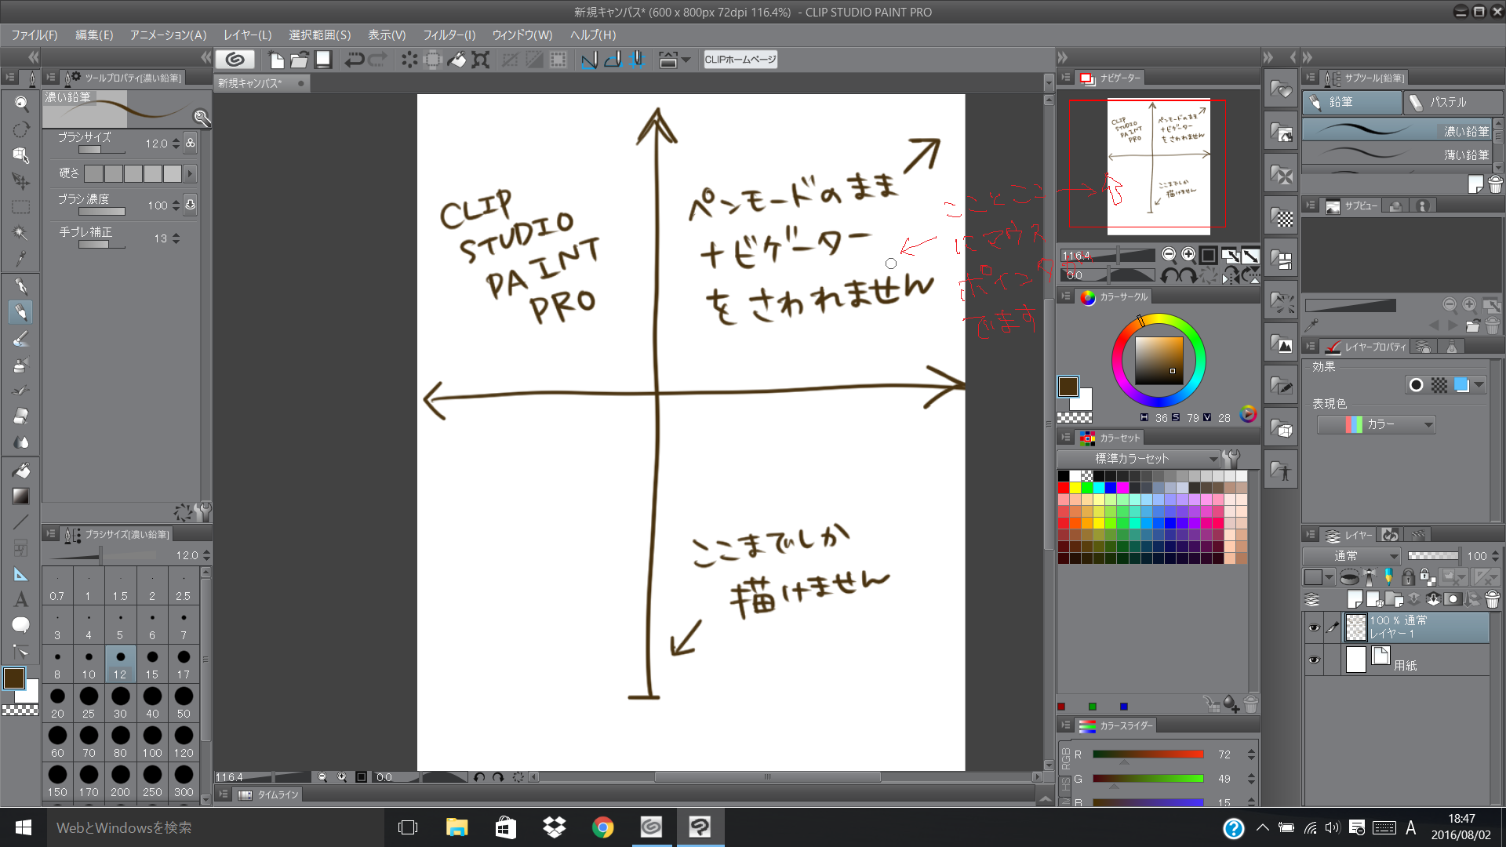Click the red R color slider
1506x847 pixels.
click(1148, 754)
